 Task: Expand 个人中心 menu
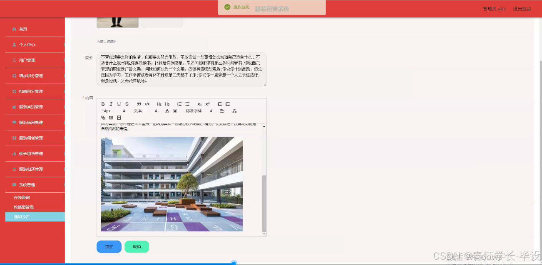[x=35, y=44]
